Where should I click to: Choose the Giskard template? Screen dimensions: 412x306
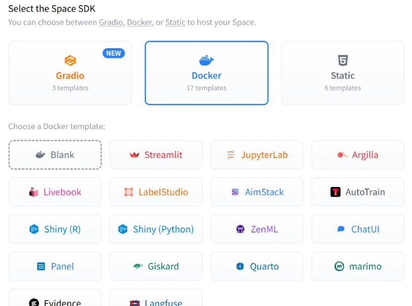(x=156, y=266)
